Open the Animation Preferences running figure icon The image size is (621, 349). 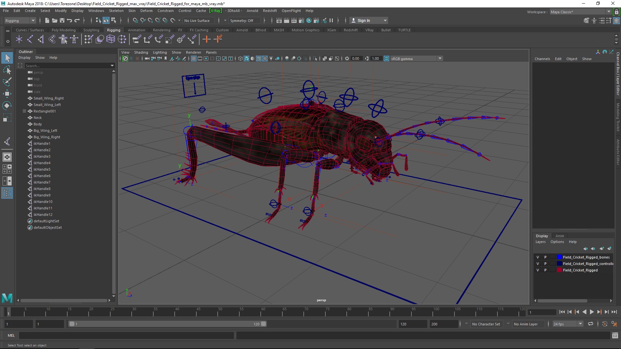click(x=614, y=324)
